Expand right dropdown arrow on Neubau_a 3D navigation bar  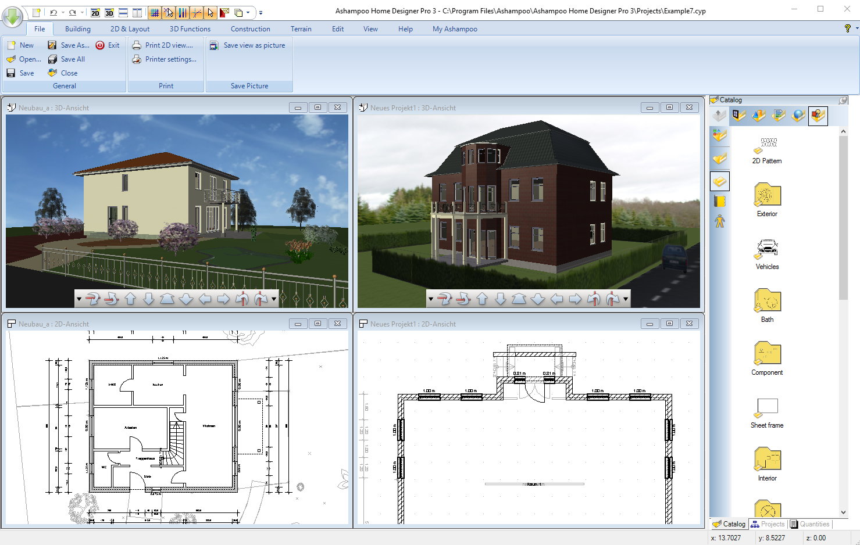click(x=274, y=299)
